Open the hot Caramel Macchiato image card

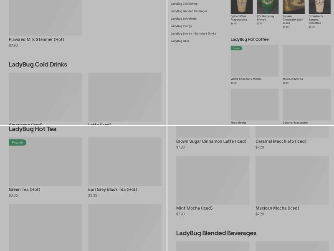306,105
